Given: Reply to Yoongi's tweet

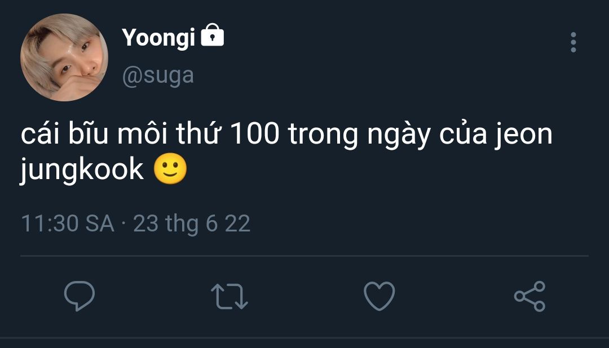Looking at the screenshot, I should 80,296.
